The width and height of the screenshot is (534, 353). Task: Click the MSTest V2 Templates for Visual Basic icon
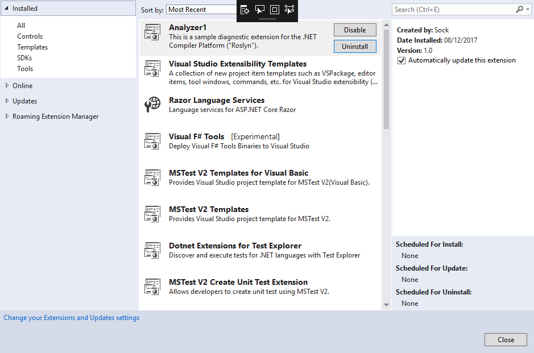(x=152, y=178)
